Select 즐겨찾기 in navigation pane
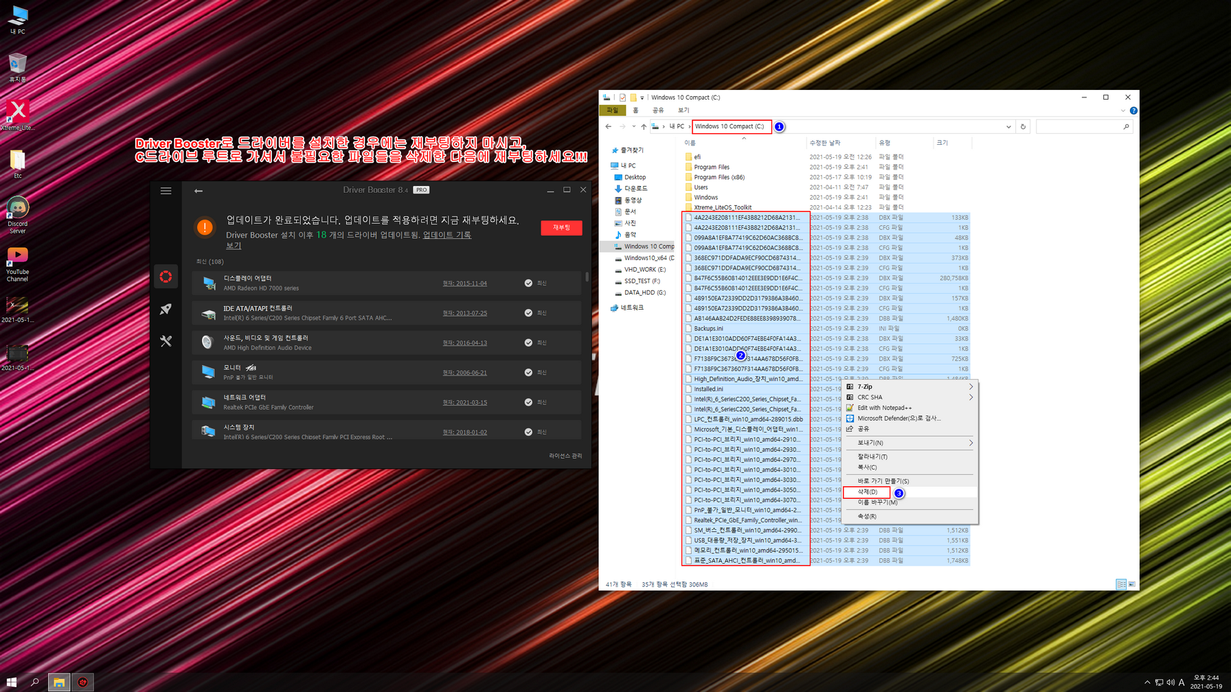Image resolution: width=1231 pixels, height=692 pixels. pos(632,150)
